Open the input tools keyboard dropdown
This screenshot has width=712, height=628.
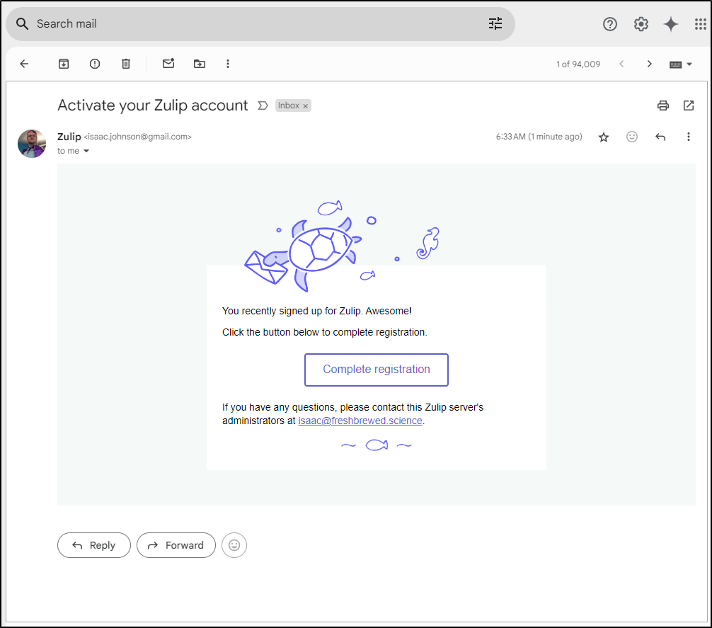click(x=680, y=64)
